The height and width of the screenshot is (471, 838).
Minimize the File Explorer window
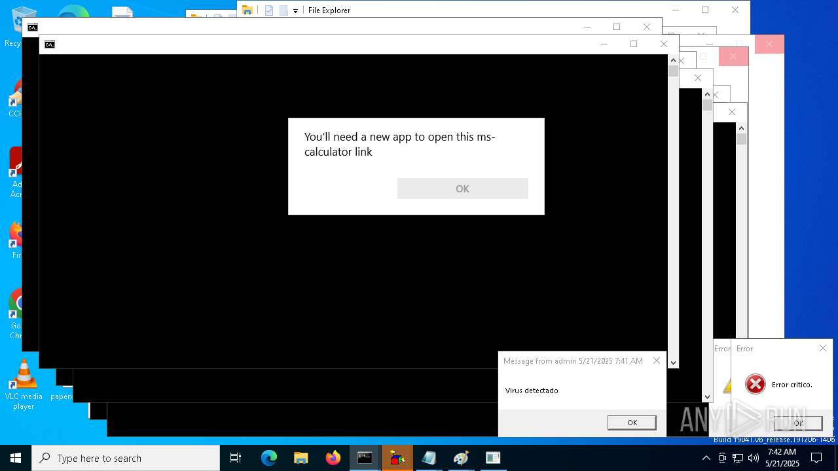coord(676,10)
